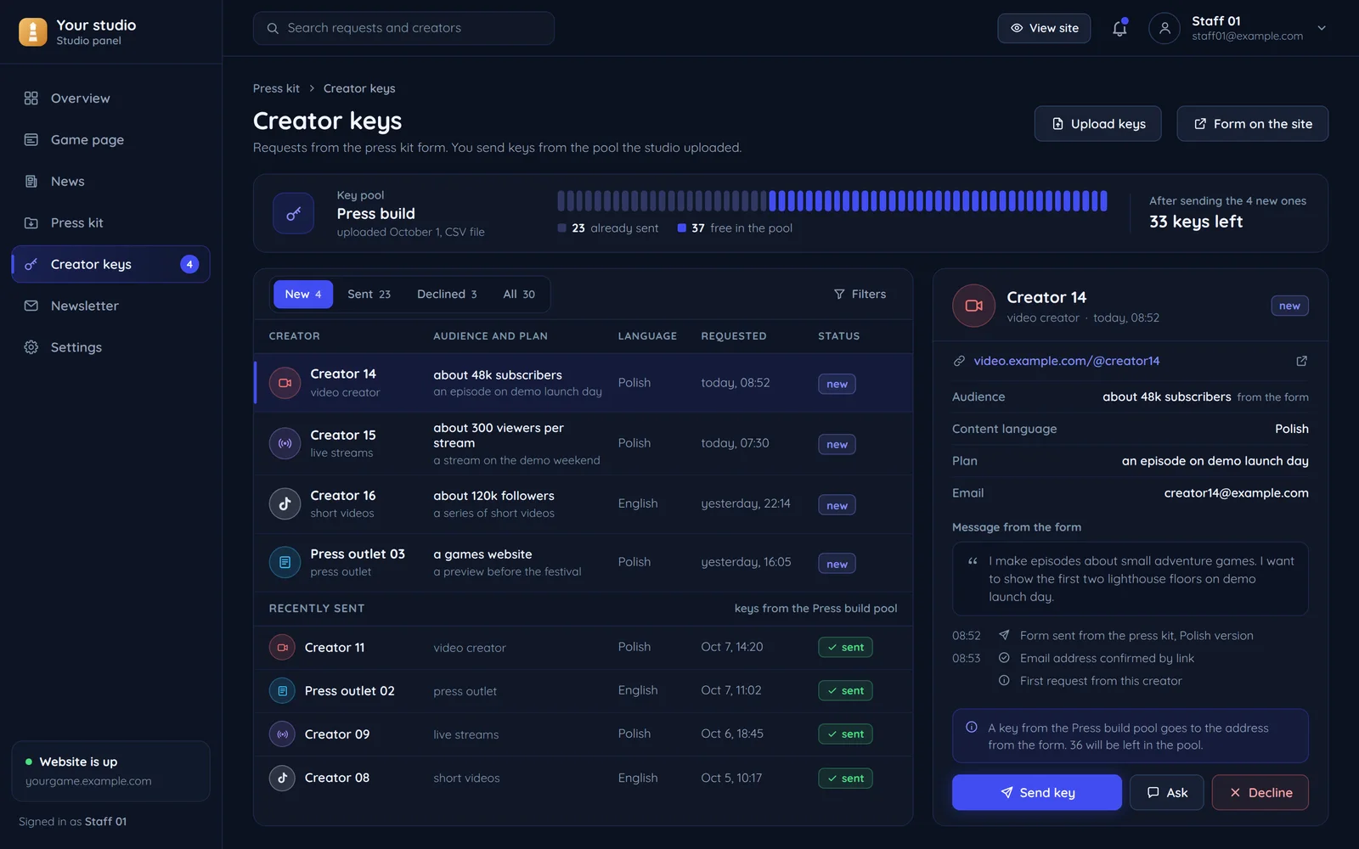Click the sent badge for Press outlet 02
Image resolution: width=1359 pixels, height=849 pixels.
[845, 691]
